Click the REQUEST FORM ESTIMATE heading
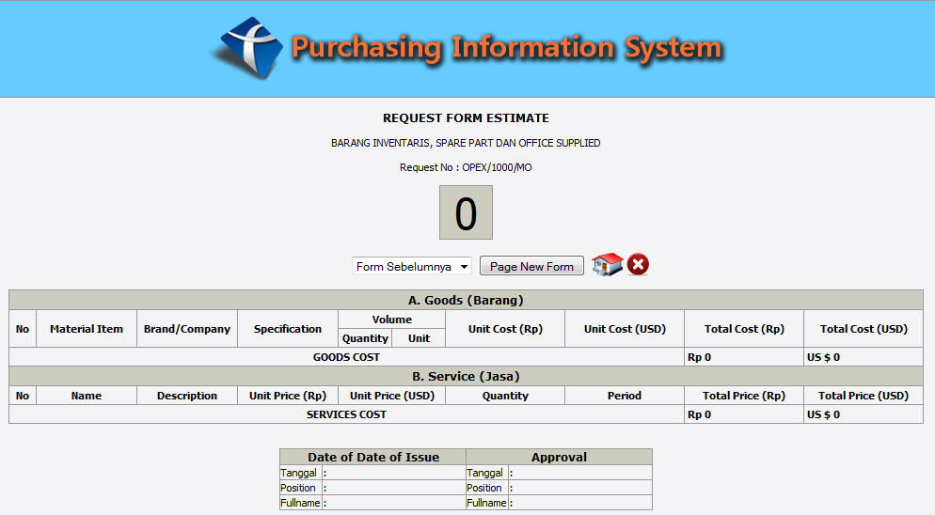935x515 pixels. click(466, 118)
